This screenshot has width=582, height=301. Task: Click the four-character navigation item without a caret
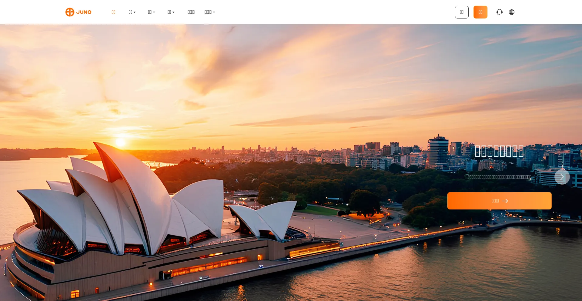pos(191,12)
